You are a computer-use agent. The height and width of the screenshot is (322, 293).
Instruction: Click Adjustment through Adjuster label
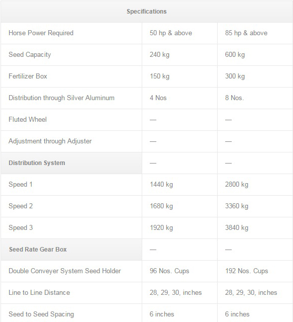(50, 141)
